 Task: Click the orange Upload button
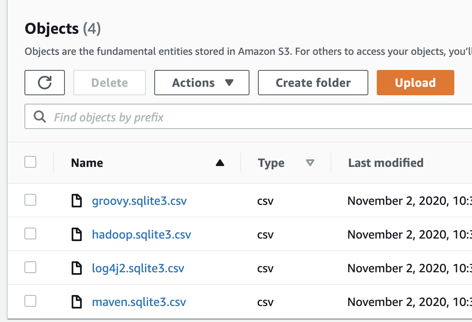pos(415,83)
